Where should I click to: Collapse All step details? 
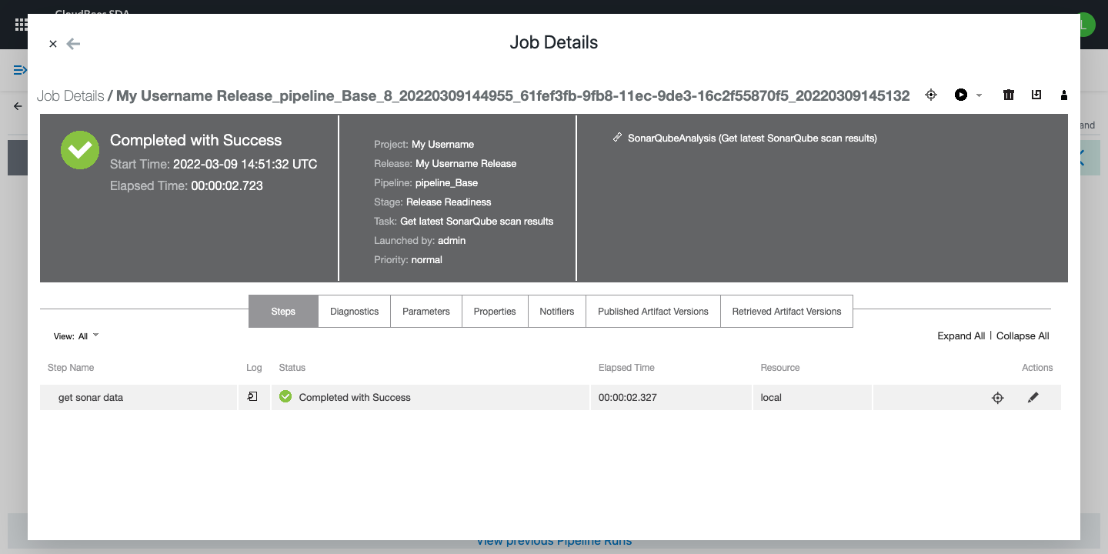tap(1022, 335)
